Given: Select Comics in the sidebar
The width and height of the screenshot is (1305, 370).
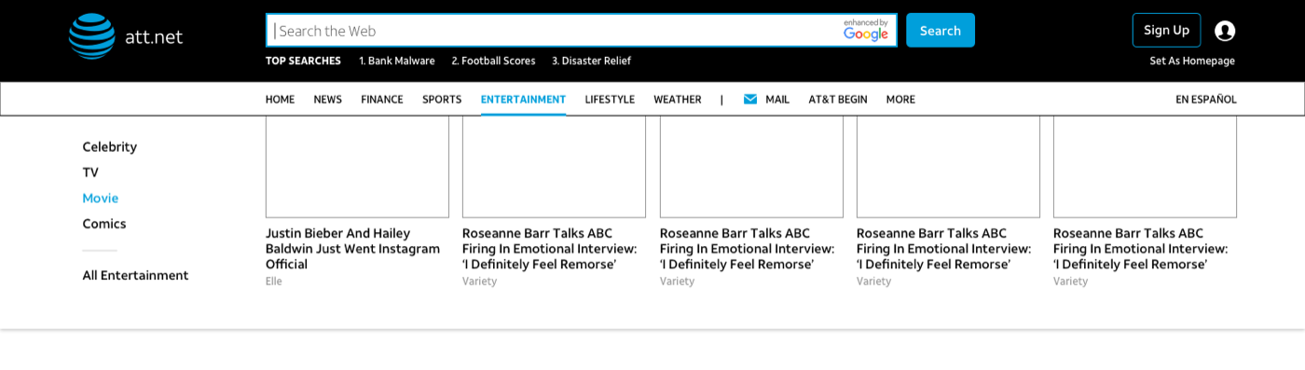Looking at the screenshot, I should click(x=104, y=224).
